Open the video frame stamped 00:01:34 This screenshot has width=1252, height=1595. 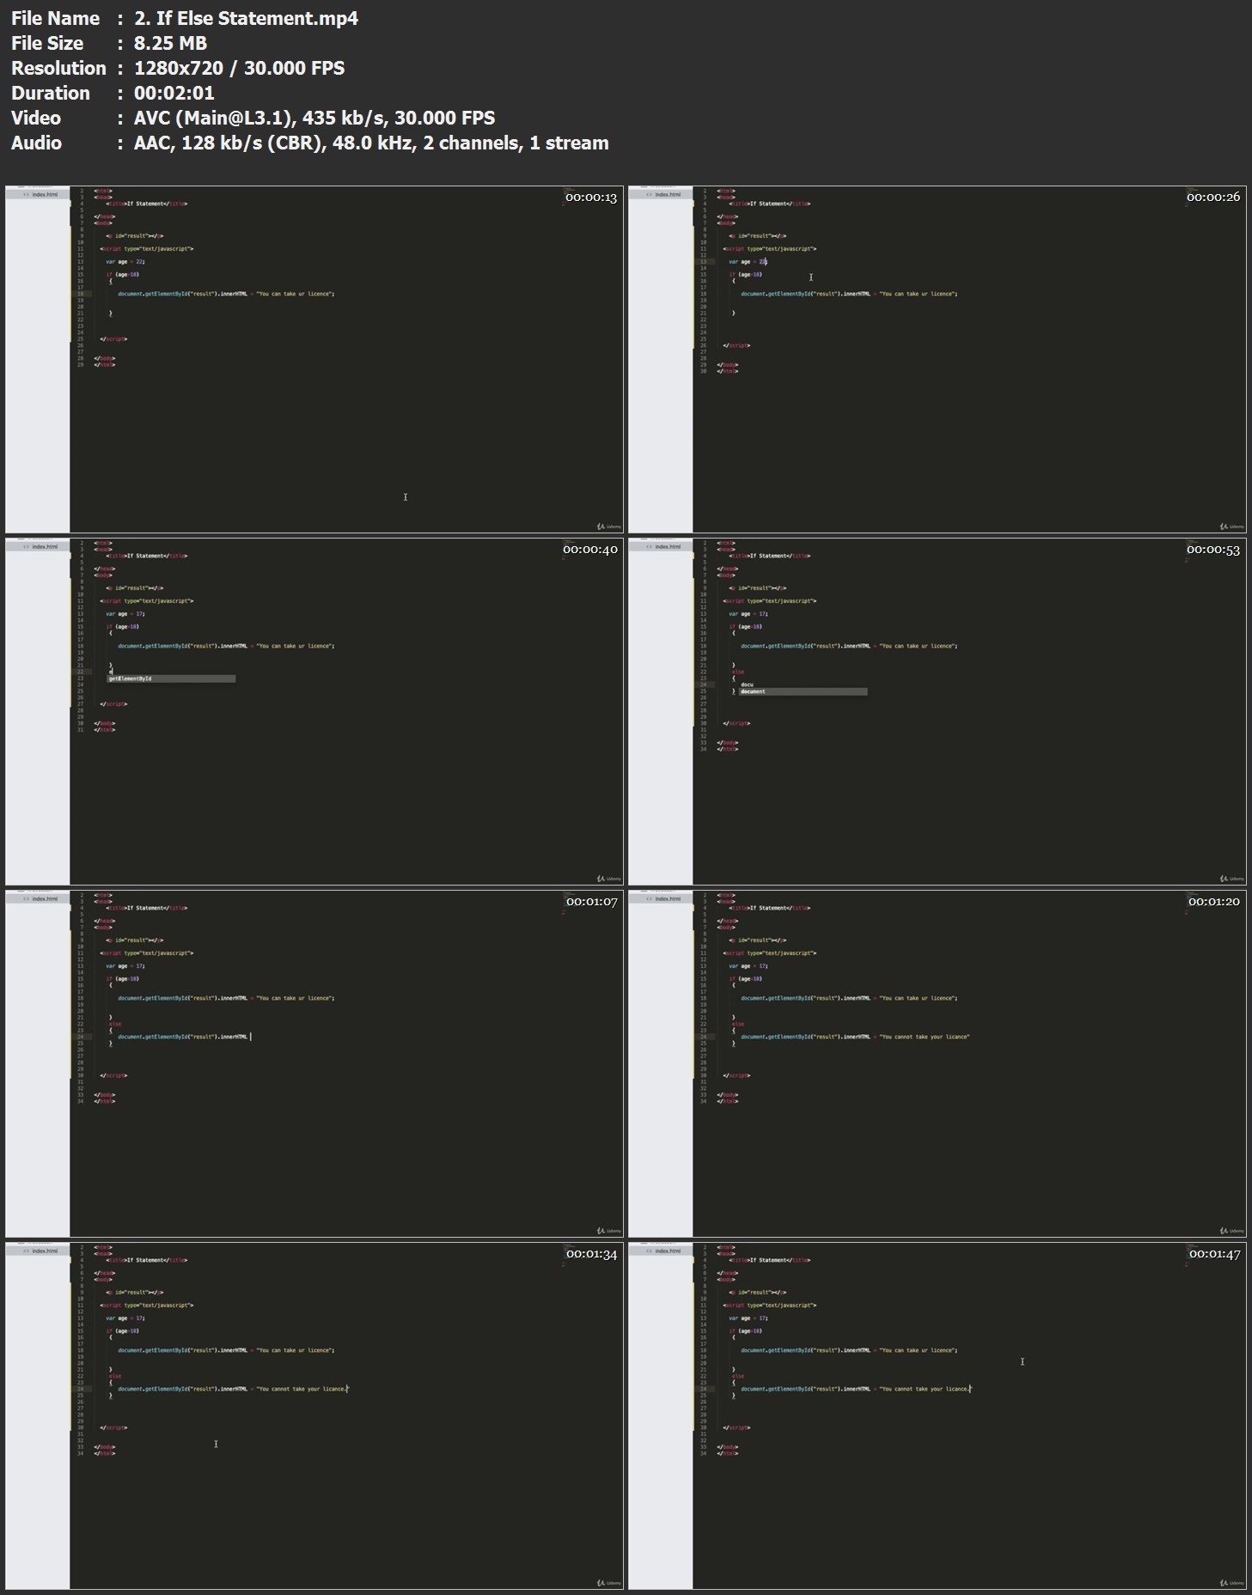click(x=315, y=1415)
